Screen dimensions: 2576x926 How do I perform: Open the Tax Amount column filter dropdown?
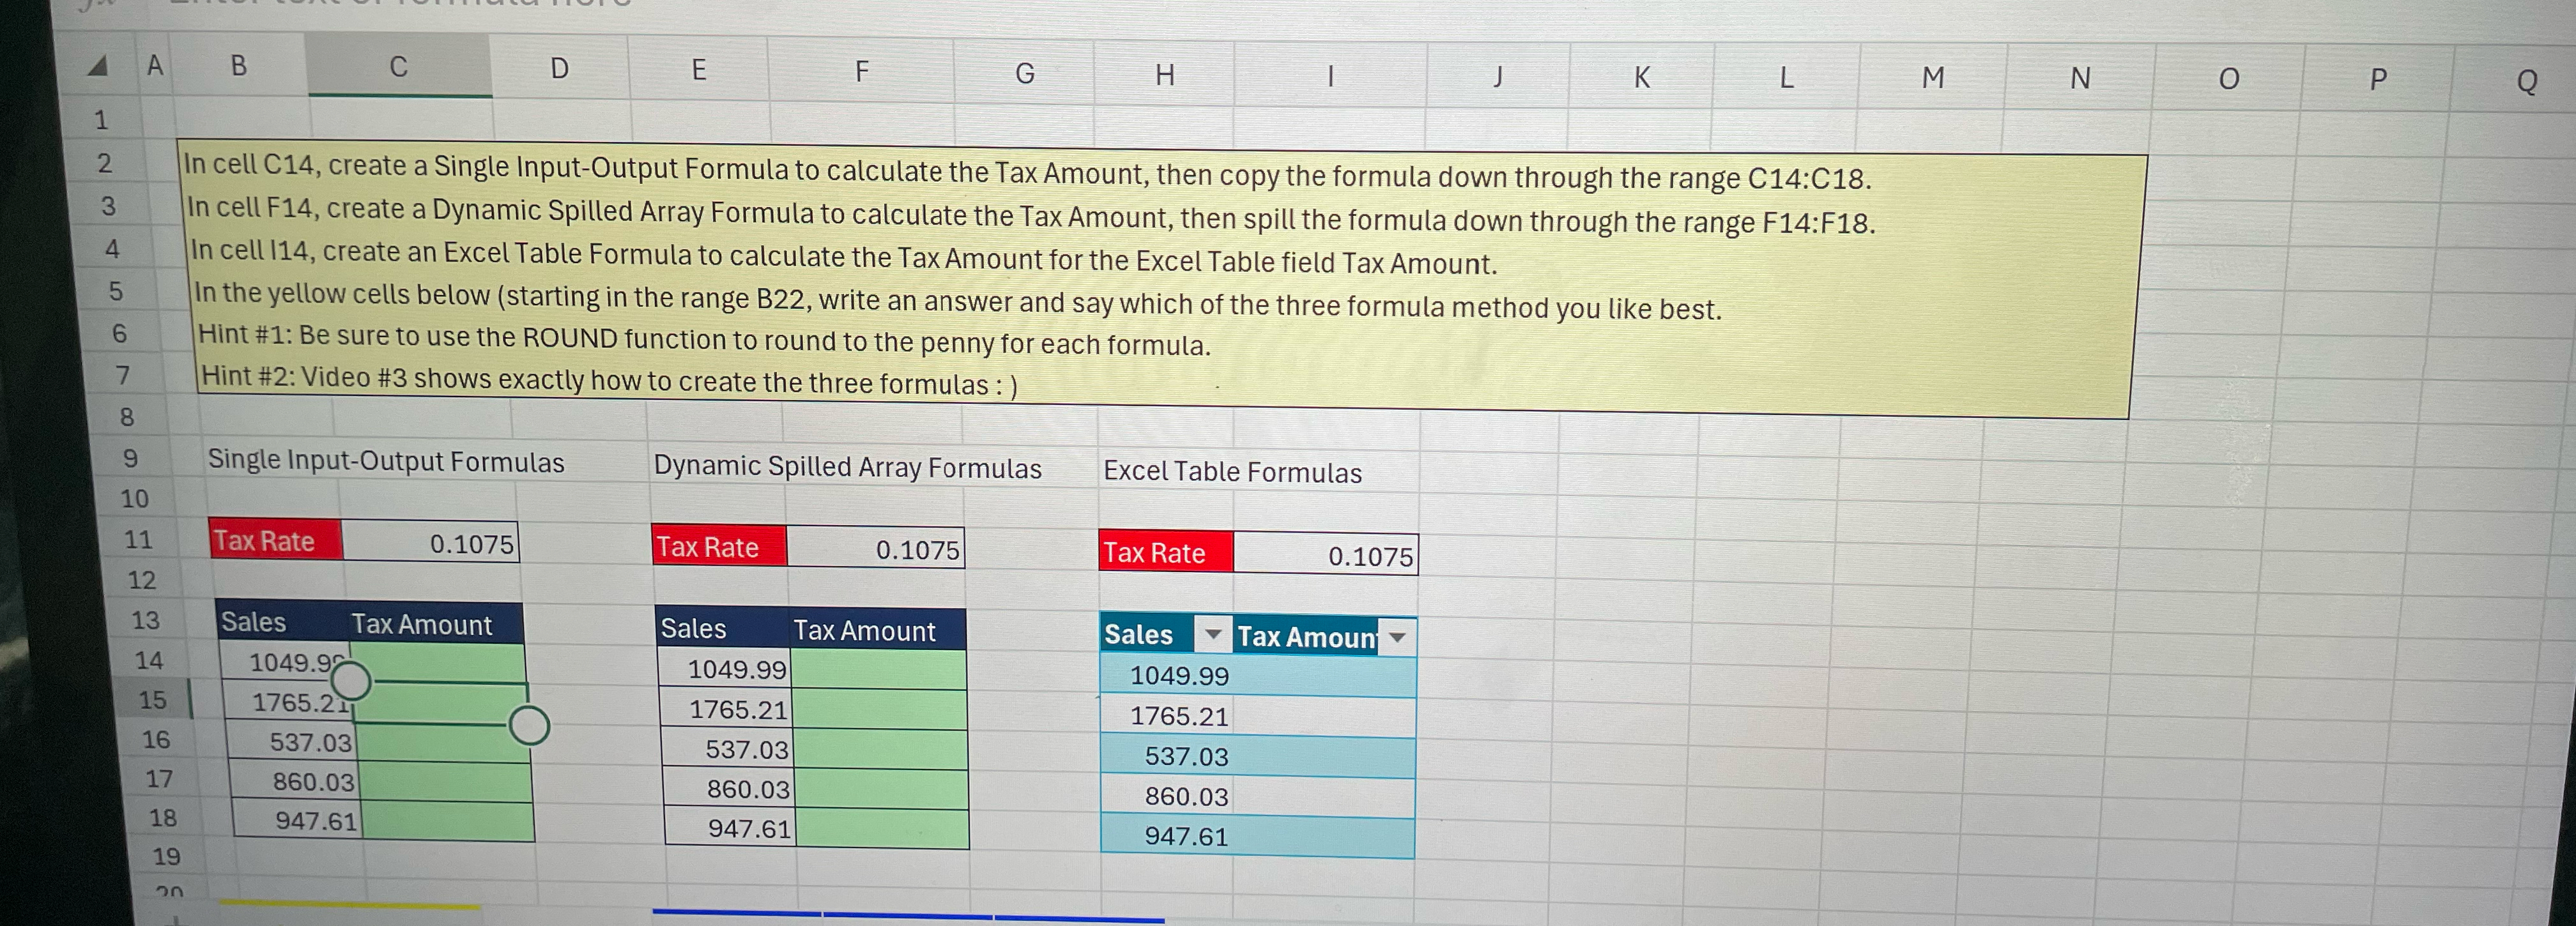(1398, 637)
